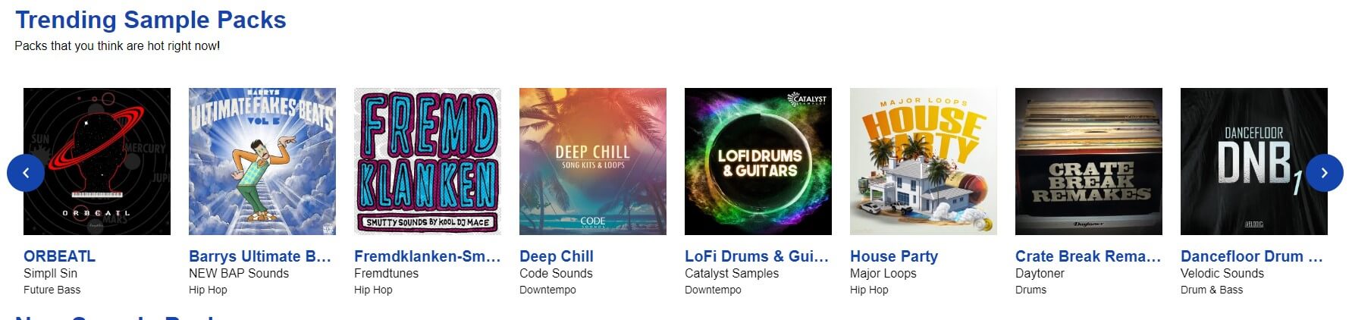This screenshot has width=1352, height=320.
Task: Open the ORBEATL pack cover art
Action: (97, 162)
